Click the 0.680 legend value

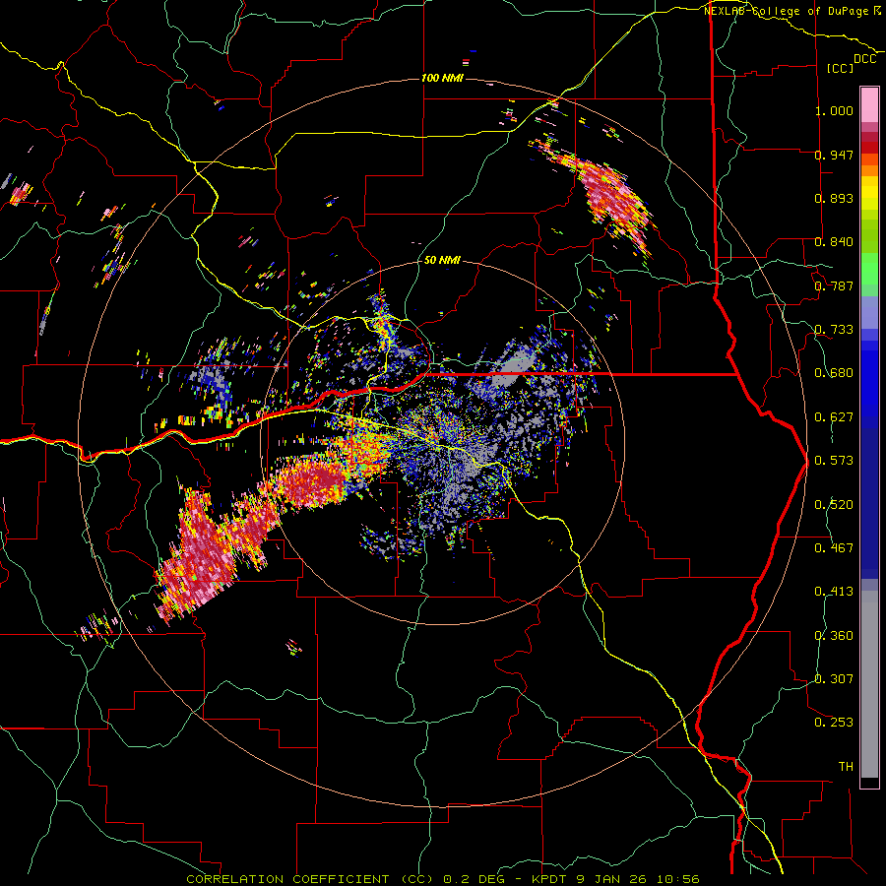pyautogui.click(x=834, y=373)
